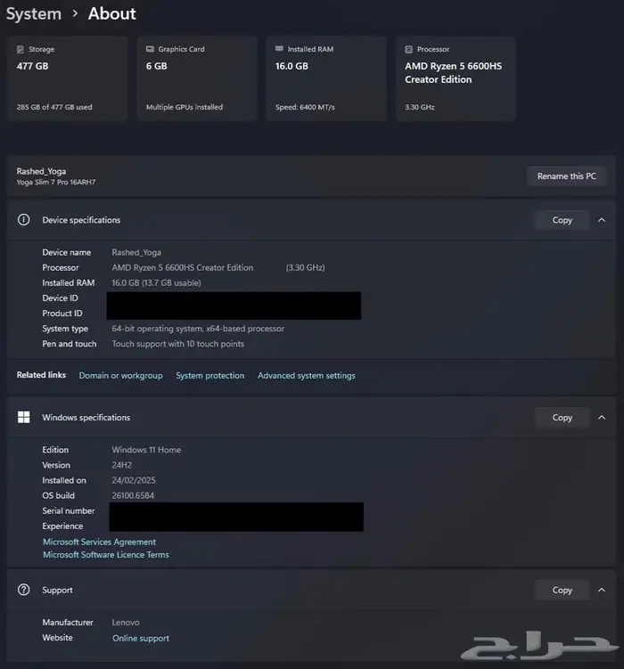Click the Device specifications info icon
The width and height of the screenshot is (624, 669).
click(x=24, y=220)
